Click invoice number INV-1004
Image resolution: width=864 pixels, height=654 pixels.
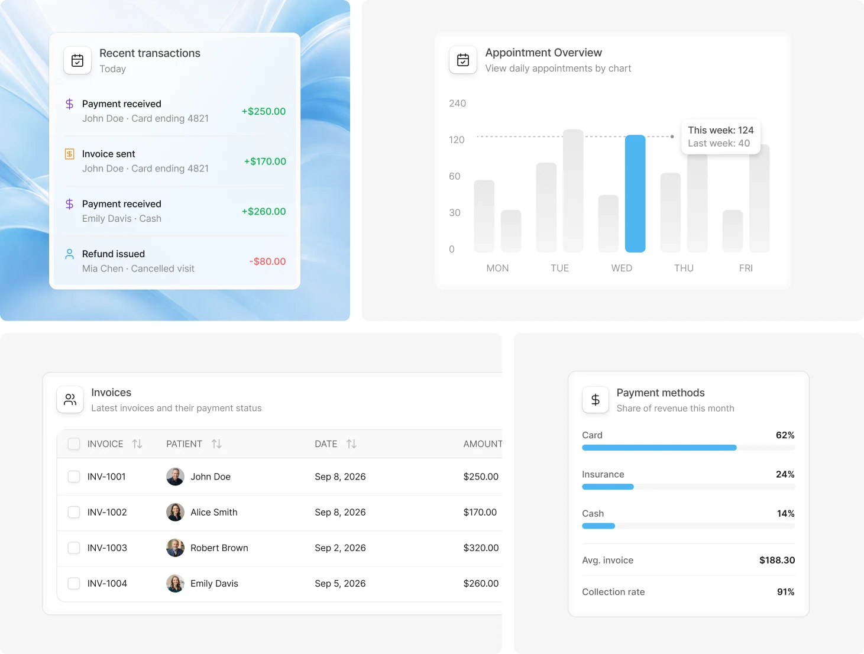pyautogui.click(x=107, y=584)
